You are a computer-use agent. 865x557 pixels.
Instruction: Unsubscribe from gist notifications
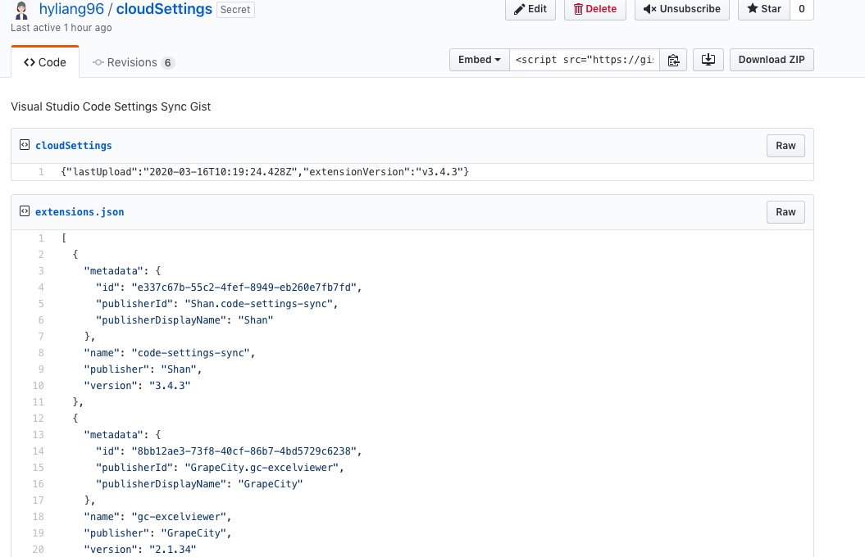(x=682, y=9)
